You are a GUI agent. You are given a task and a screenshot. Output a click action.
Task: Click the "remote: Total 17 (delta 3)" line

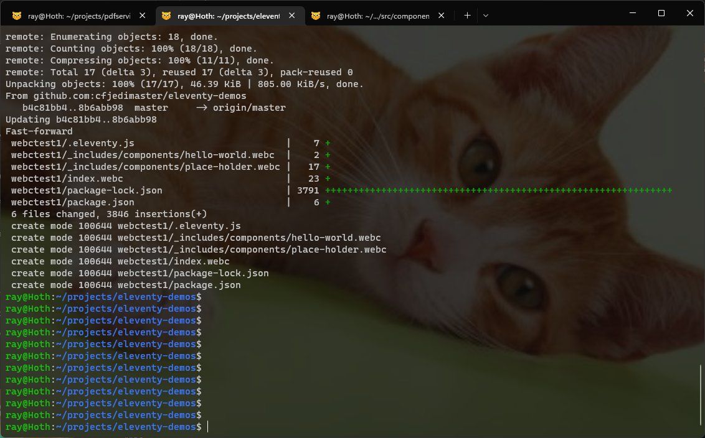179,72
